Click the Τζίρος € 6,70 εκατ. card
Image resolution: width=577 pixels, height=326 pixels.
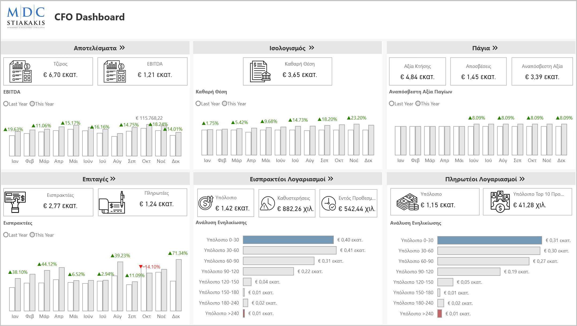pyautogui.click(x=48, y=71)
